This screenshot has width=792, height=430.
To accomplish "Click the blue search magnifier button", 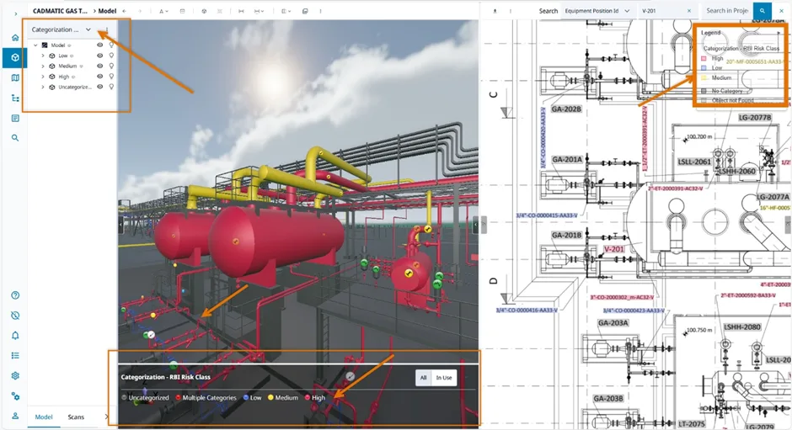I will pos(762,11).
